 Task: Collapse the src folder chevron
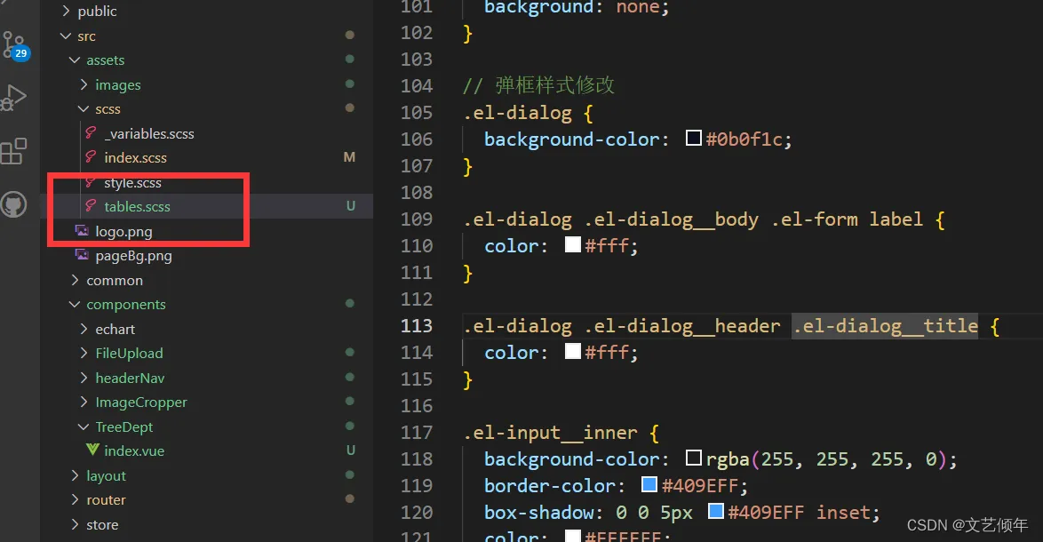65,36
